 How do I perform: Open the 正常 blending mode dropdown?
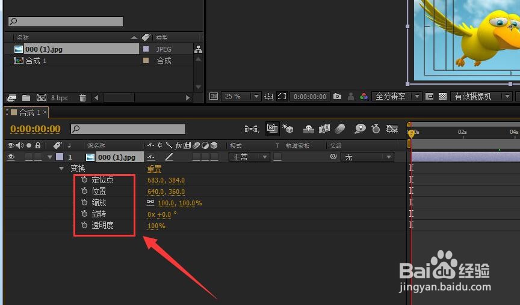click(249, 157)
